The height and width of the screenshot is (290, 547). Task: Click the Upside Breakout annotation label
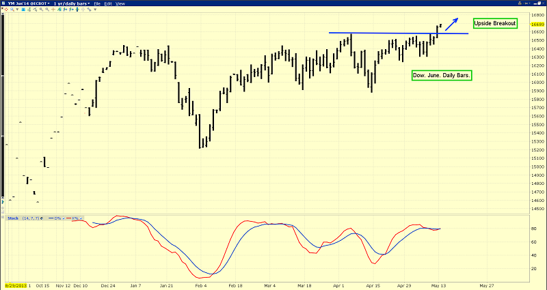[494, 23]
